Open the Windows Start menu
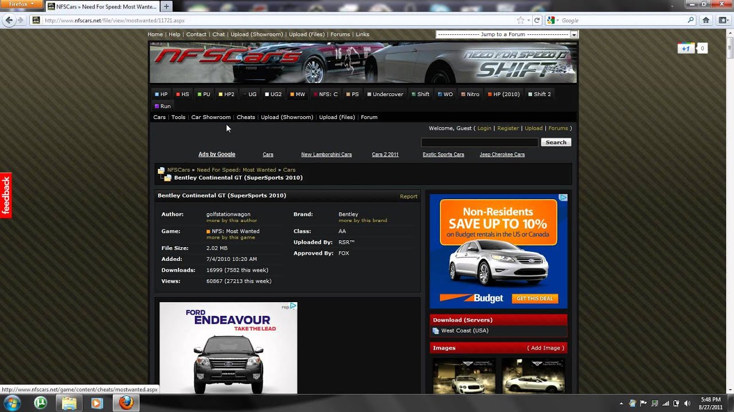 (x=11, y=402)
